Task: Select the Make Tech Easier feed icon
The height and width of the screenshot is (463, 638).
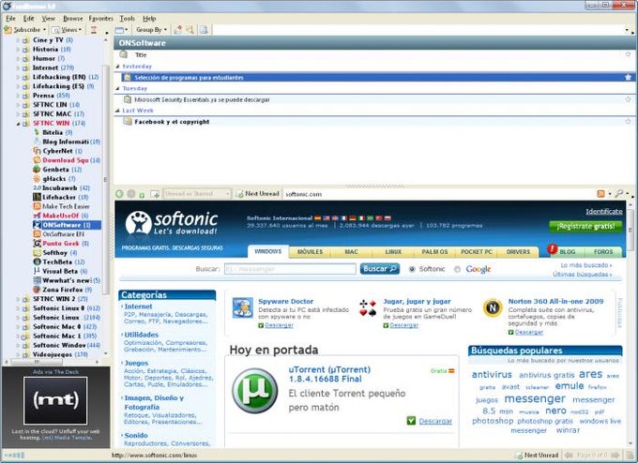Action: pyautogui.click(x=37, y=206)
